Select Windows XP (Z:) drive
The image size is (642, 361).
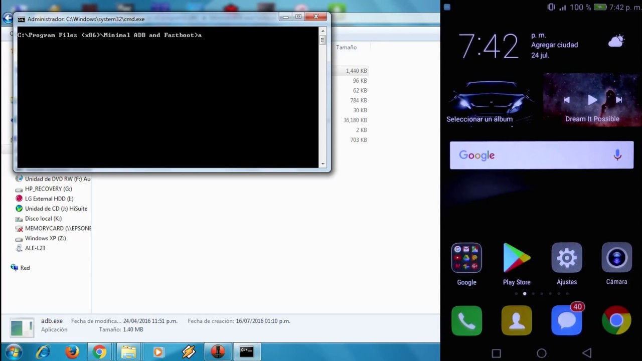pyautogui.click(x=40, y=238)
